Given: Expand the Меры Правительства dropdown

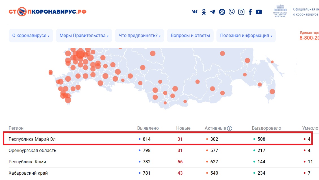Looking at the screenshot, I should pos(84,36).
